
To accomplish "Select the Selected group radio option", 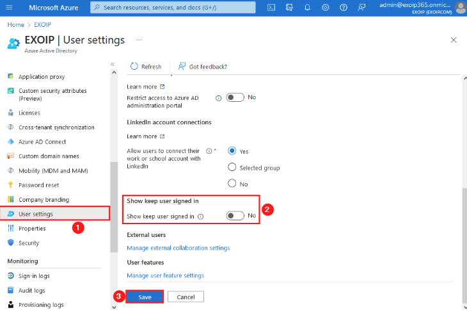I will click(x=232, y=167).
